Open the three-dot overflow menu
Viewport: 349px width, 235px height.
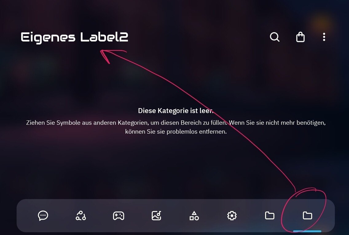324,37
